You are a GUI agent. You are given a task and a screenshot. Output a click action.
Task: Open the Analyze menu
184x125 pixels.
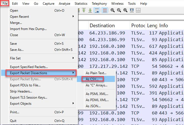(64, 4)
